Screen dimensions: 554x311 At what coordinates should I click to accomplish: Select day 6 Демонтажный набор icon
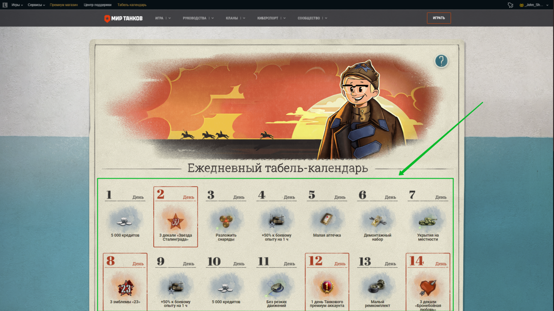377,220
